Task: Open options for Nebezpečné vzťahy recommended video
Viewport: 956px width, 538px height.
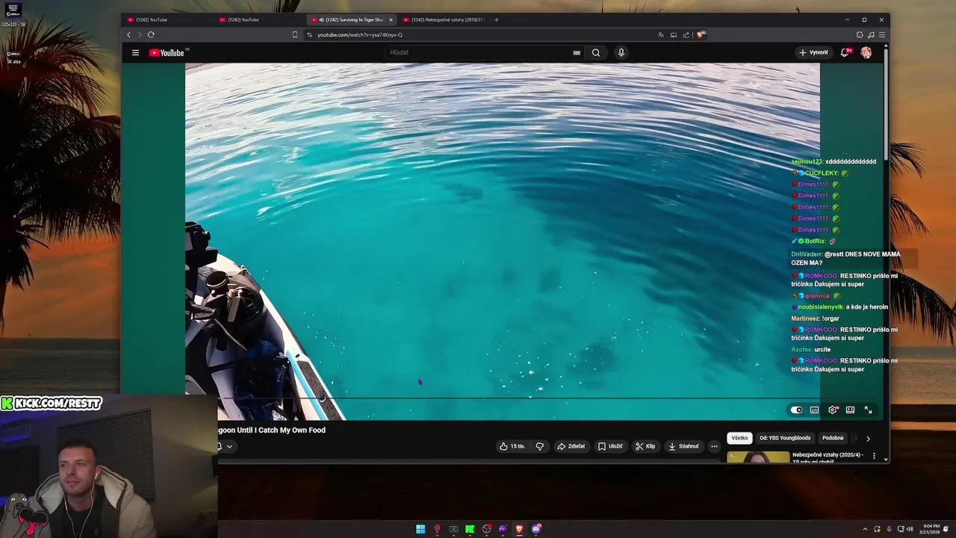Action: point(874,456)
